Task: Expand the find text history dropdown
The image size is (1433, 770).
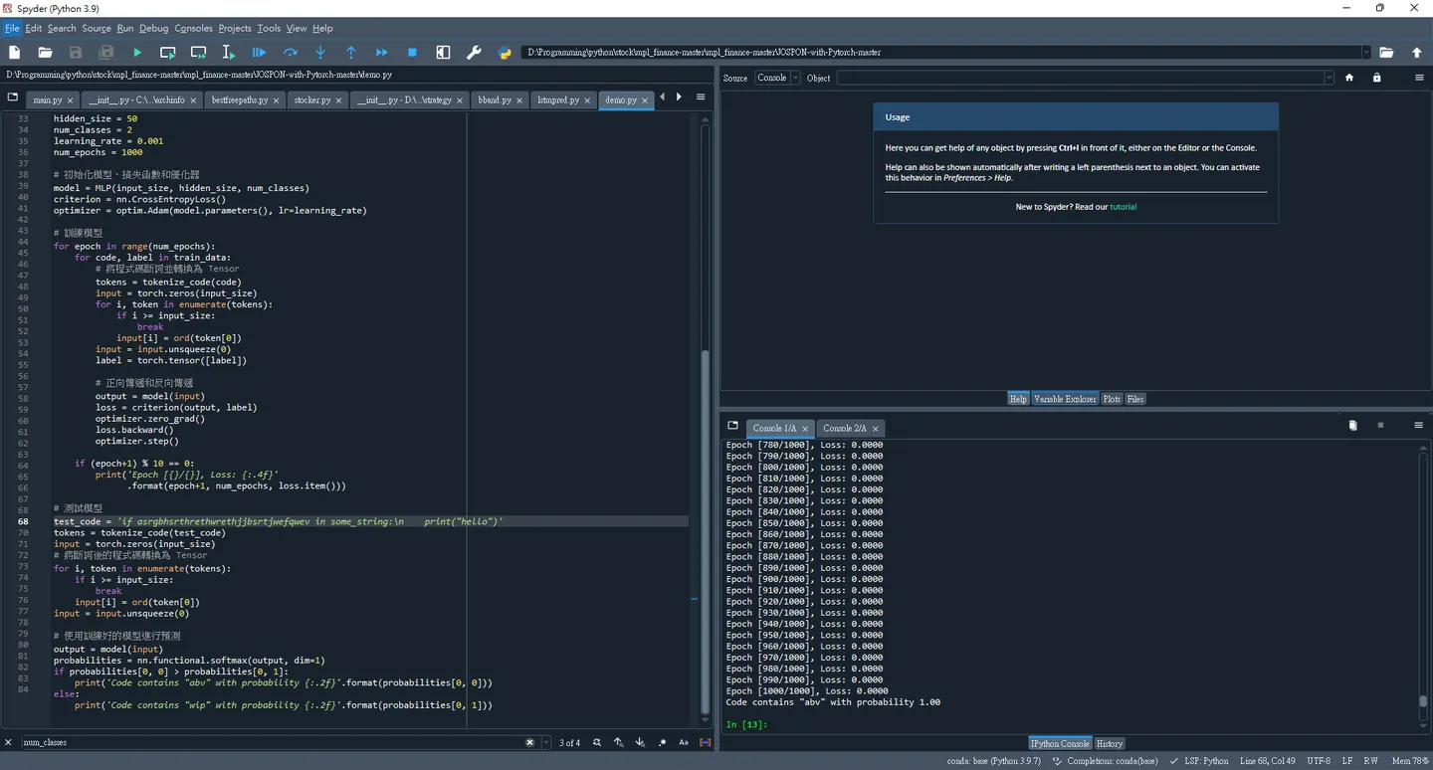Action: pyautogui.click(x=546, y=742)
